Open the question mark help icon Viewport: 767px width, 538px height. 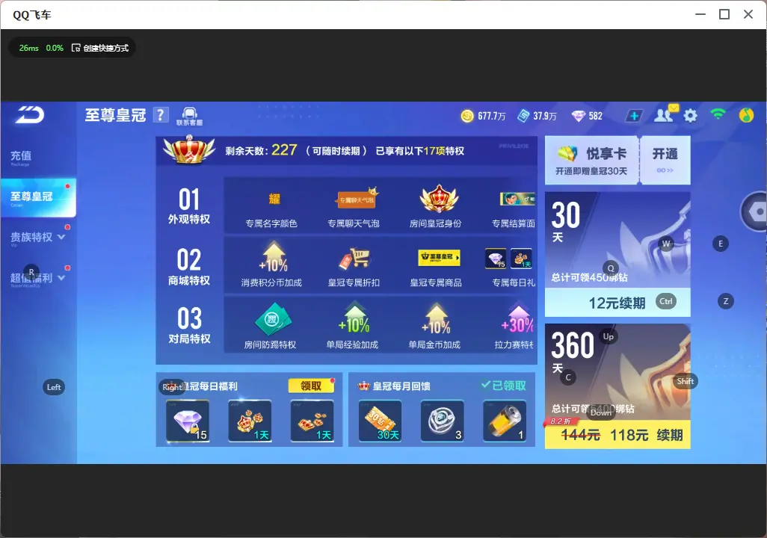pos(161,115)
